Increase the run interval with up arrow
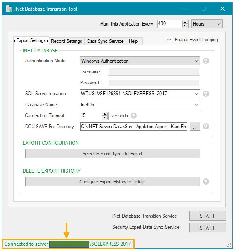235x251 pixels. click(x=185, y=22)
